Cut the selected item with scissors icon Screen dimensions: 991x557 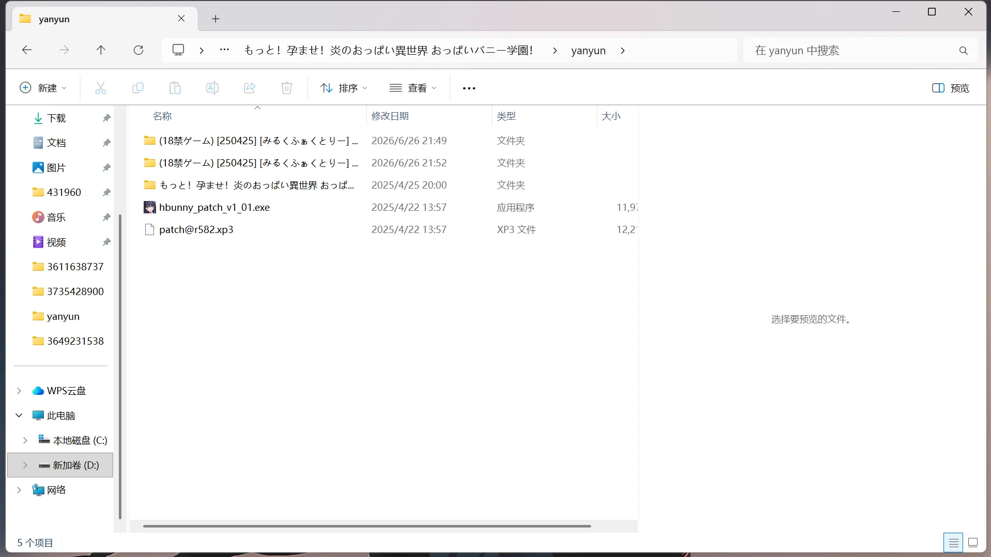pyautogui.click(x=101, y=88)
